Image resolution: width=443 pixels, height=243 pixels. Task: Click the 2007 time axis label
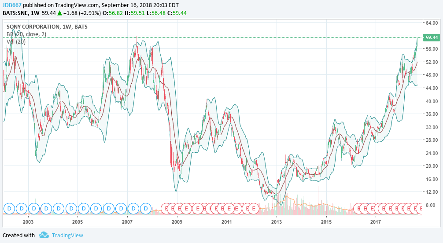click(x=127, y=222)
